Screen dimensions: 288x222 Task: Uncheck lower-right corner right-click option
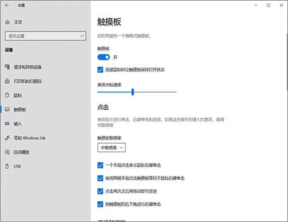pos(100,204)
